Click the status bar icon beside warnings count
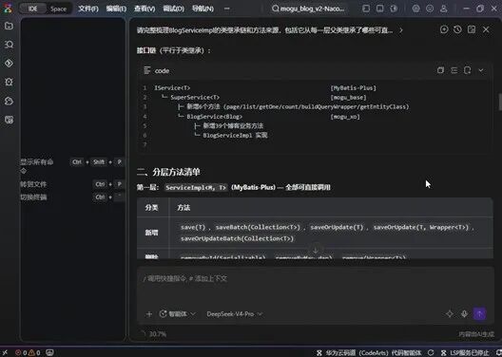The width and height of the screenshot is (502, 357). point(49,353)
